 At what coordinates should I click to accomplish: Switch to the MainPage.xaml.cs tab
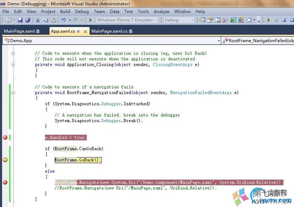pyautogui.click(x=112, y=31)
